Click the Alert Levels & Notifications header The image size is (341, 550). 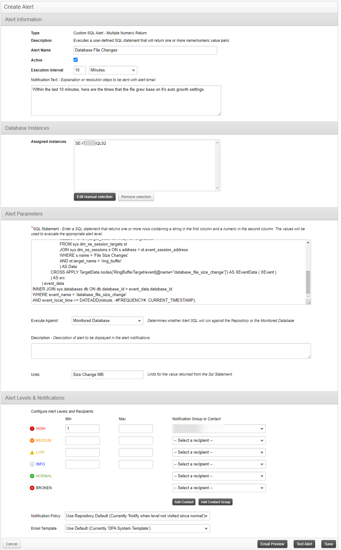169,398
